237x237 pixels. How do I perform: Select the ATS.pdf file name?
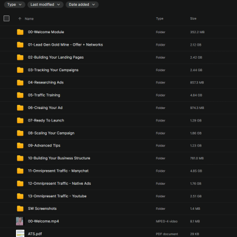pyautogui.click(x=35, y=234)
